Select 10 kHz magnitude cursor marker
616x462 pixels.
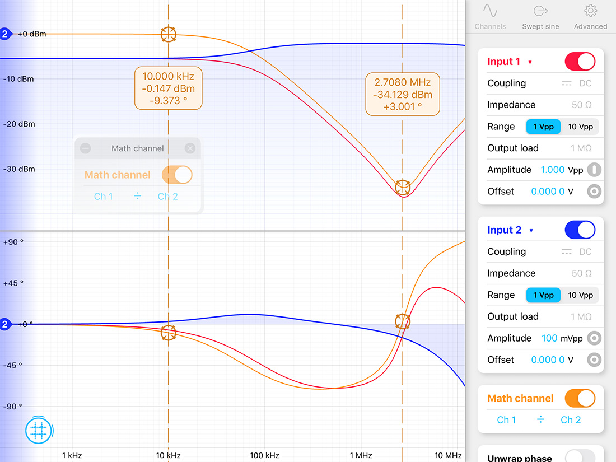[169, 35]
